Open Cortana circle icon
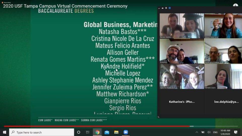The width and height of the screenshot is (242, 136). click(79, 132)
